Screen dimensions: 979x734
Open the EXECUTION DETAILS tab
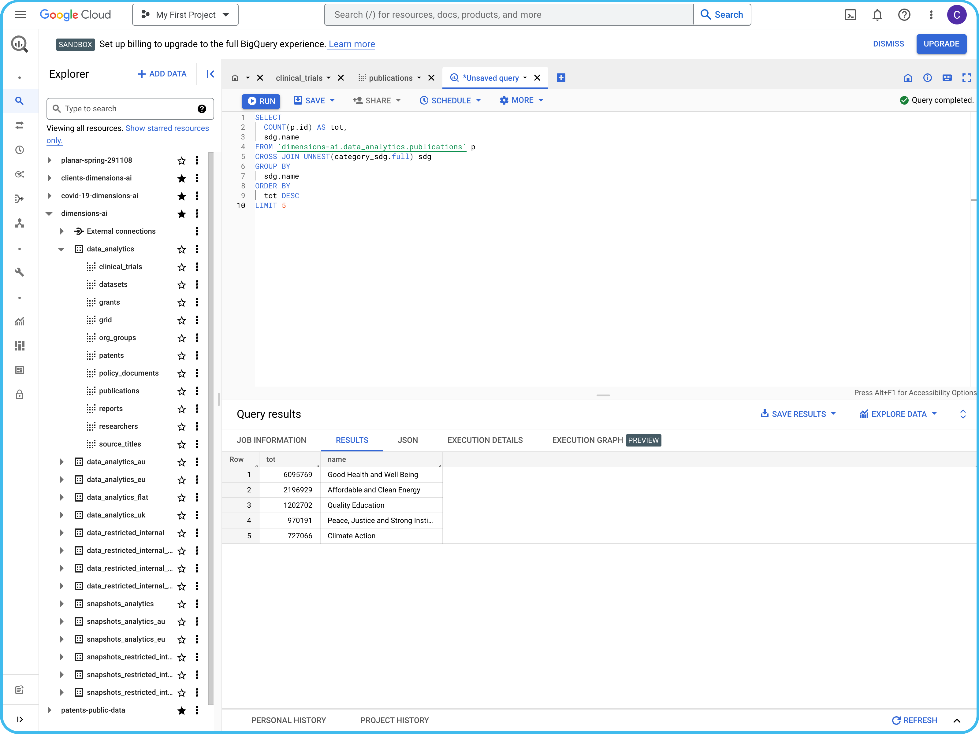tap(485, 440)
